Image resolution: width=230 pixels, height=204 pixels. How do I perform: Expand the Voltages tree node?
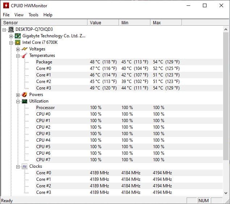[x=18, y=49]
